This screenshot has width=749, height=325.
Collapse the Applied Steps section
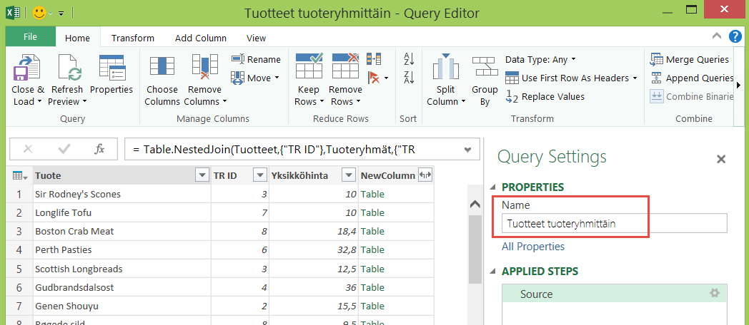(494, 272)
